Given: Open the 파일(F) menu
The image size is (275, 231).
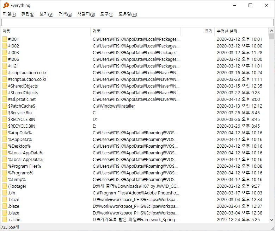Looking at the screenshot, I should coord(10,14).
